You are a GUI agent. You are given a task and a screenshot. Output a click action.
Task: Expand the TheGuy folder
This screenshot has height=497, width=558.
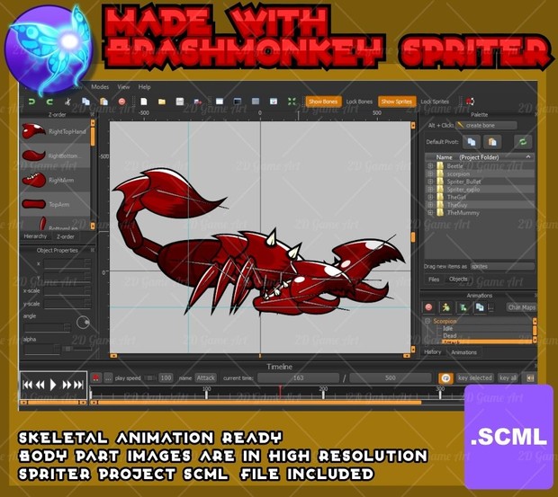(430, 205)
